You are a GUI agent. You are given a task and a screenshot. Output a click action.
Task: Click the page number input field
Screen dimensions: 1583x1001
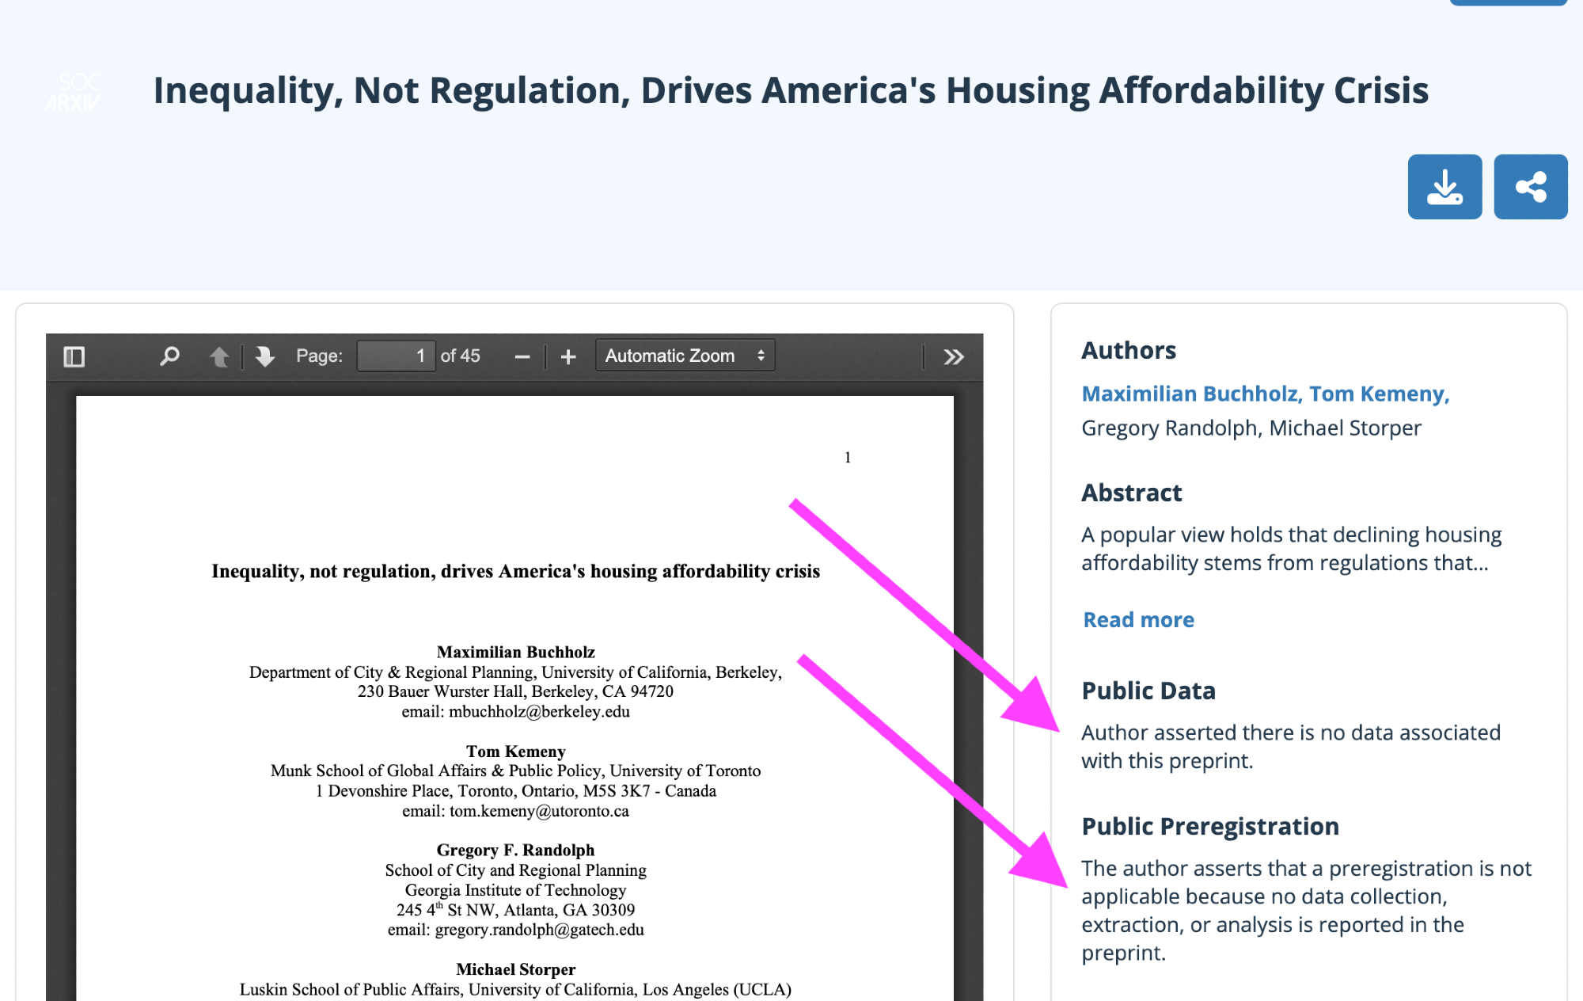(395, 356)
